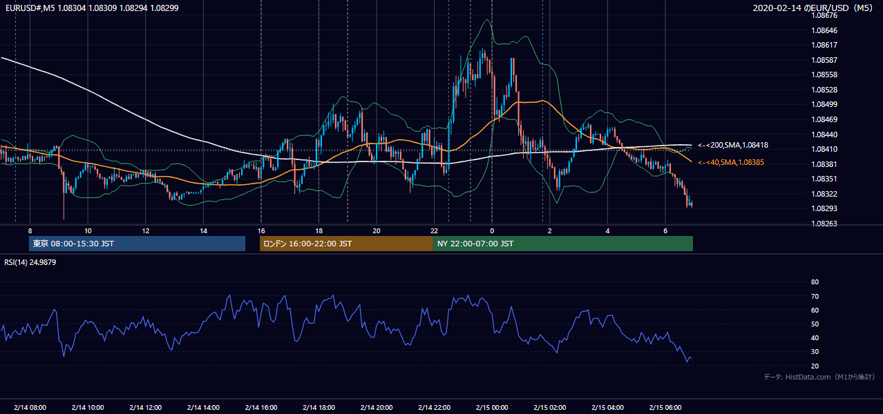Click price level 1.08617 on the price axis
This screenshot has height=414, width=883.
(x=824, y=45)
